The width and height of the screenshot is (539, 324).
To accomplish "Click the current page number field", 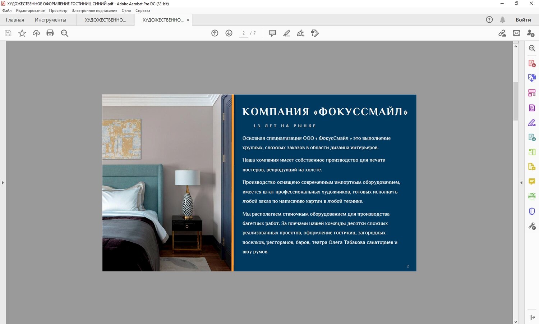I will (244, 33).
